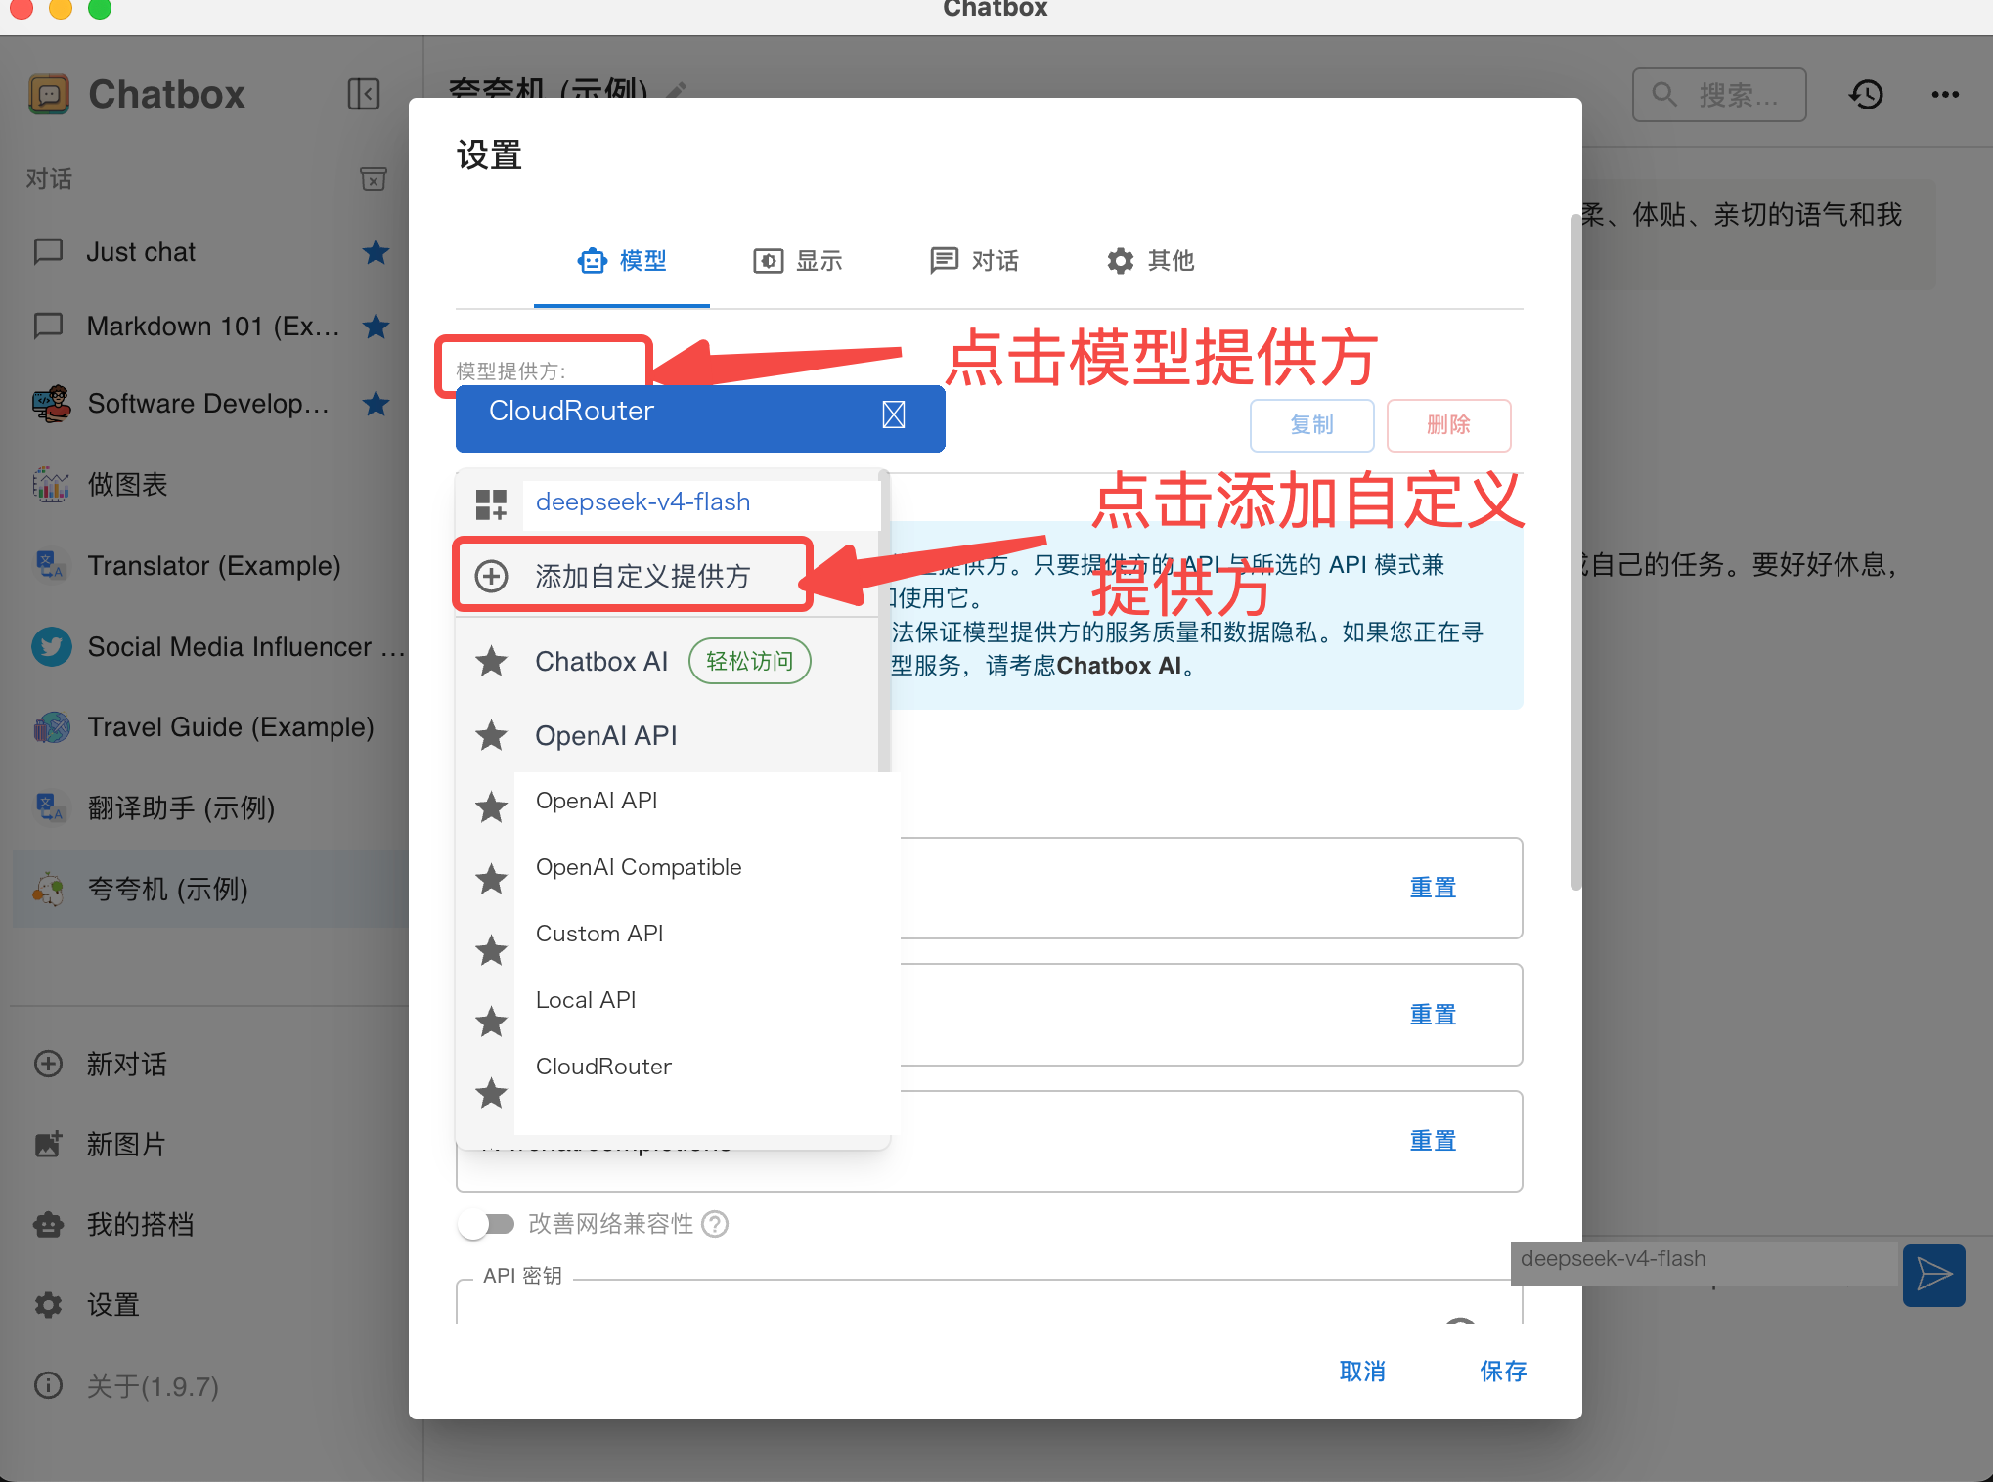
Task: Click the star icon beside Chatbox AI
Action: tap(491, 662)
